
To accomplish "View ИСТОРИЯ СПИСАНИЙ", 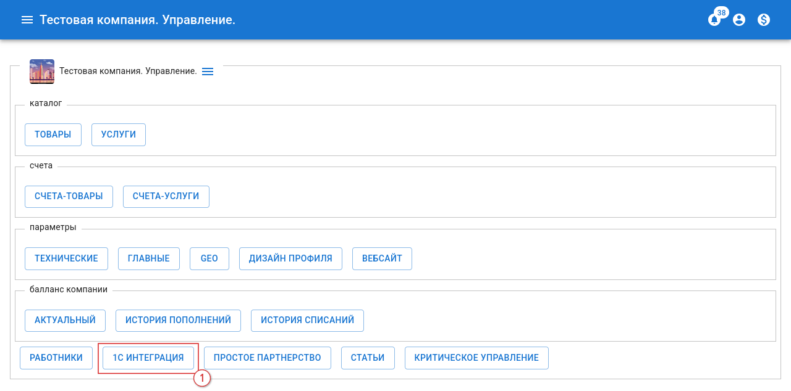I will point(307,320).
